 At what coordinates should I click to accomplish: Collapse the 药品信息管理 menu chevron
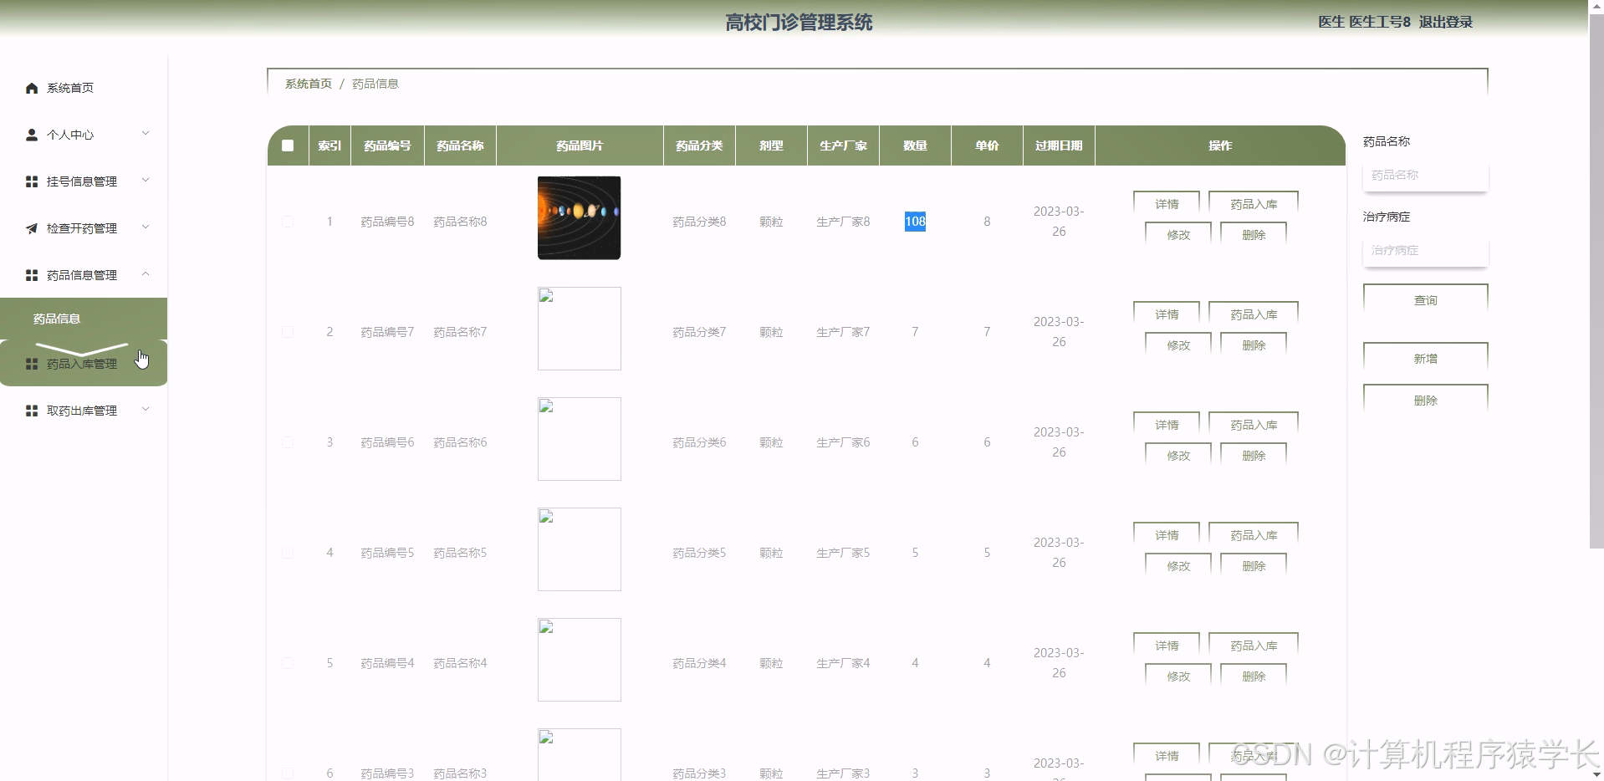pos(146,274)
